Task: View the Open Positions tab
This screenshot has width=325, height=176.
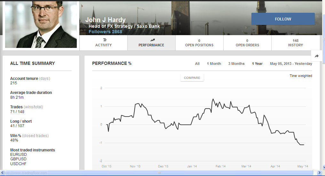Action: pos(199,43)
